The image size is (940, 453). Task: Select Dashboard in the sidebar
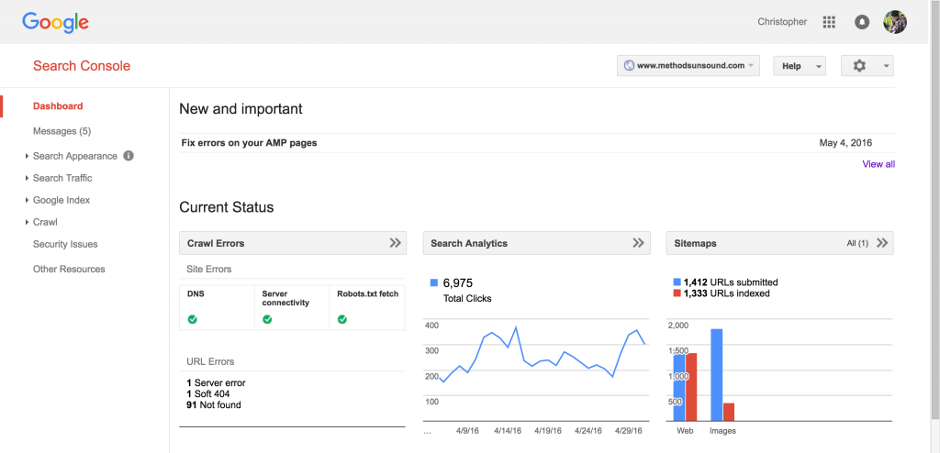tap(58, 106)
